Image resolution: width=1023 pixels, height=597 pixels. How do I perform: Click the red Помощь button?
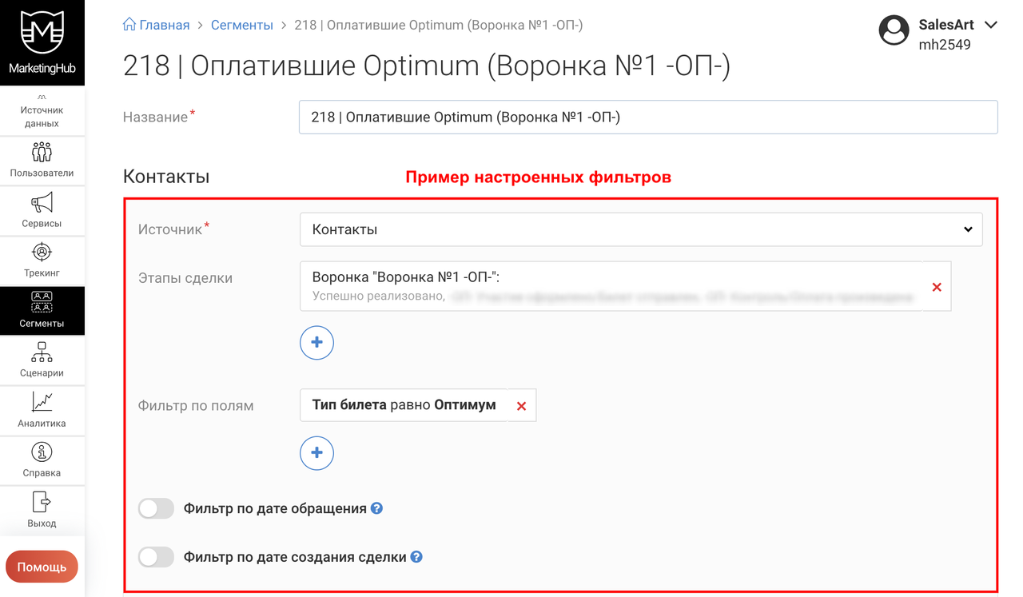[42, 567]
